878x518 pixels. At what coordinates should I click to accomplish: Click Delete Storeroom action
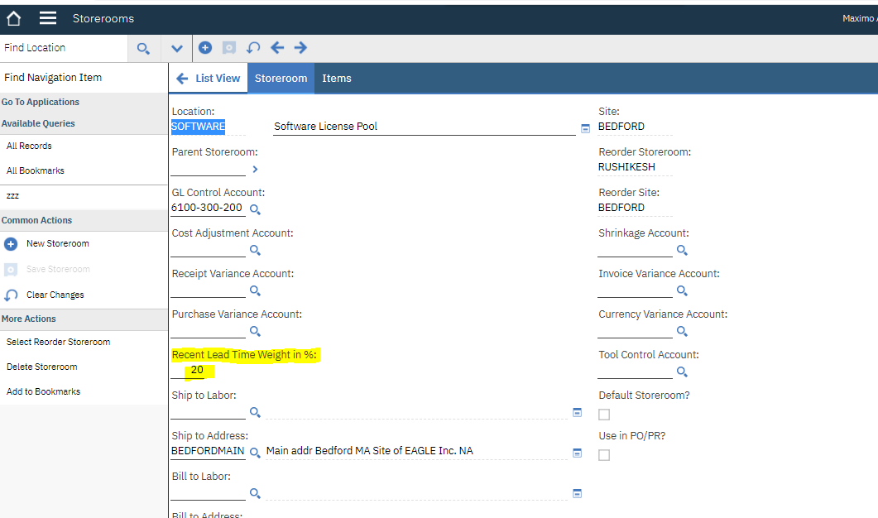[x=42, y=367]
